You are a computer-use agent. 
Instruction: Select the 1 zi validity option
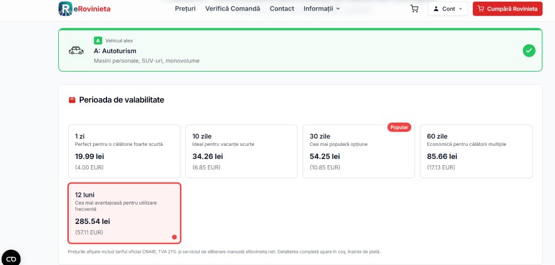coord(124,151)
